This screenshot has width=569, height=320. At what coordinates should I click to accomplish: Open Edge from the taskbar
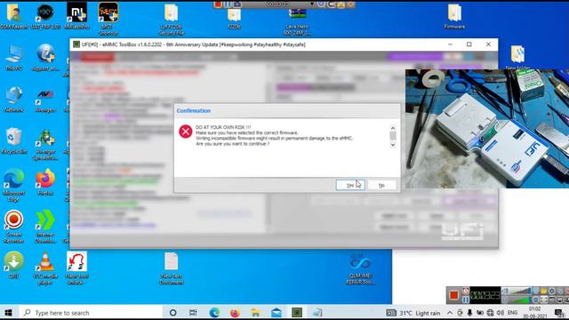pyautogui.click(x=214, y=313)
